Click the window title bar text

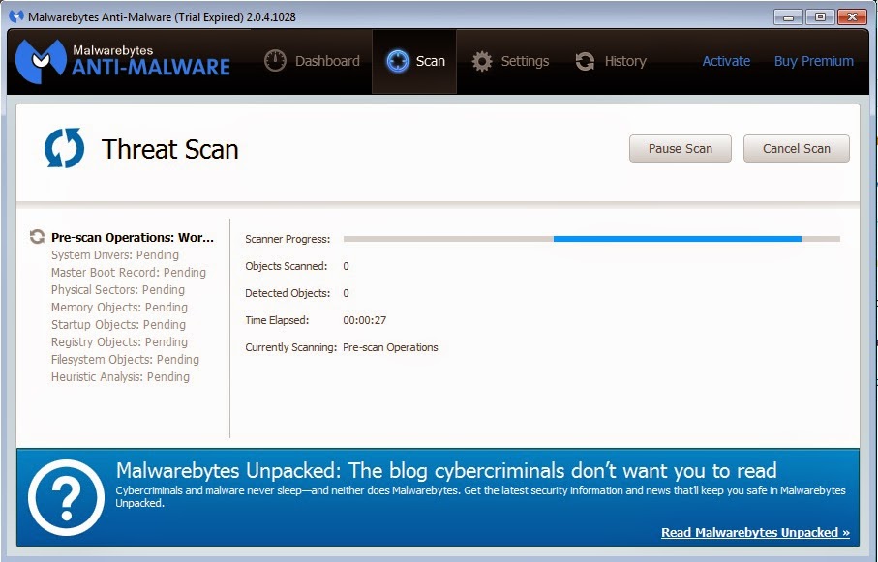click(162, 16)
